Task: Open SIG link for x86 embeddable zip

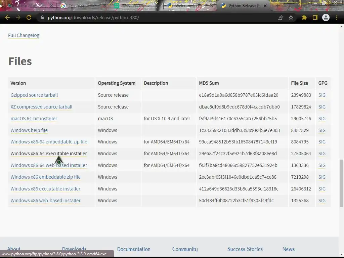Action: click(x=322, y=177)
